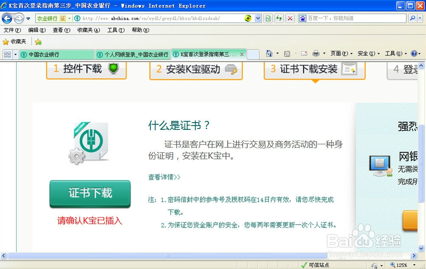Go forward using the browser forward arrow
This screenshot has height=269, width=426.
pyautogui.click(x=19, y=18)
